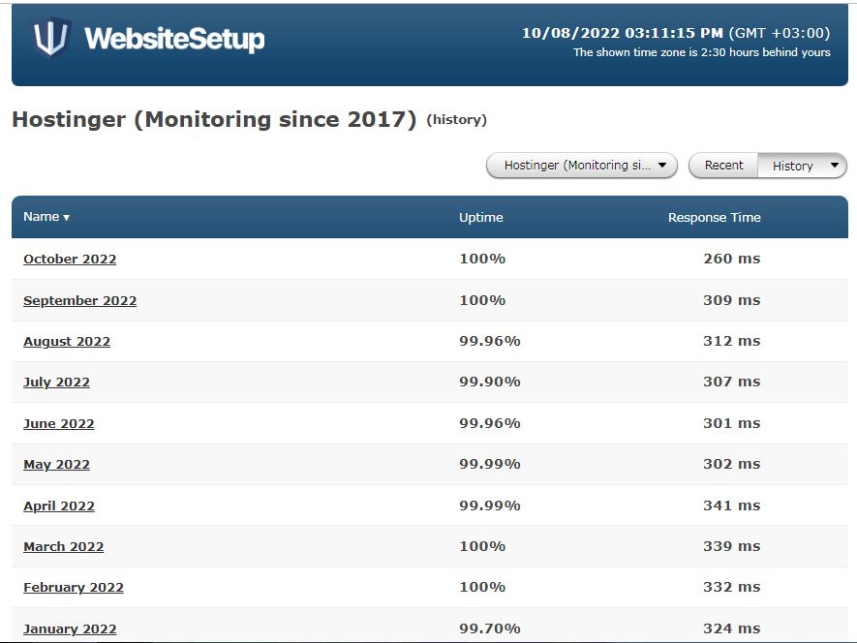Screen dimensions: 857x643
Task: Open the Hostinger monitor selection dropdown
Action: [582, 166]
